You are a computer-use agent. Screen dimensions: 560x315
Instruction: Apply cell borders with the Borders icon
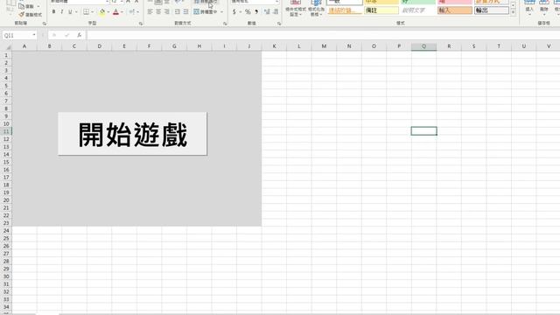(x=86, y=11)
